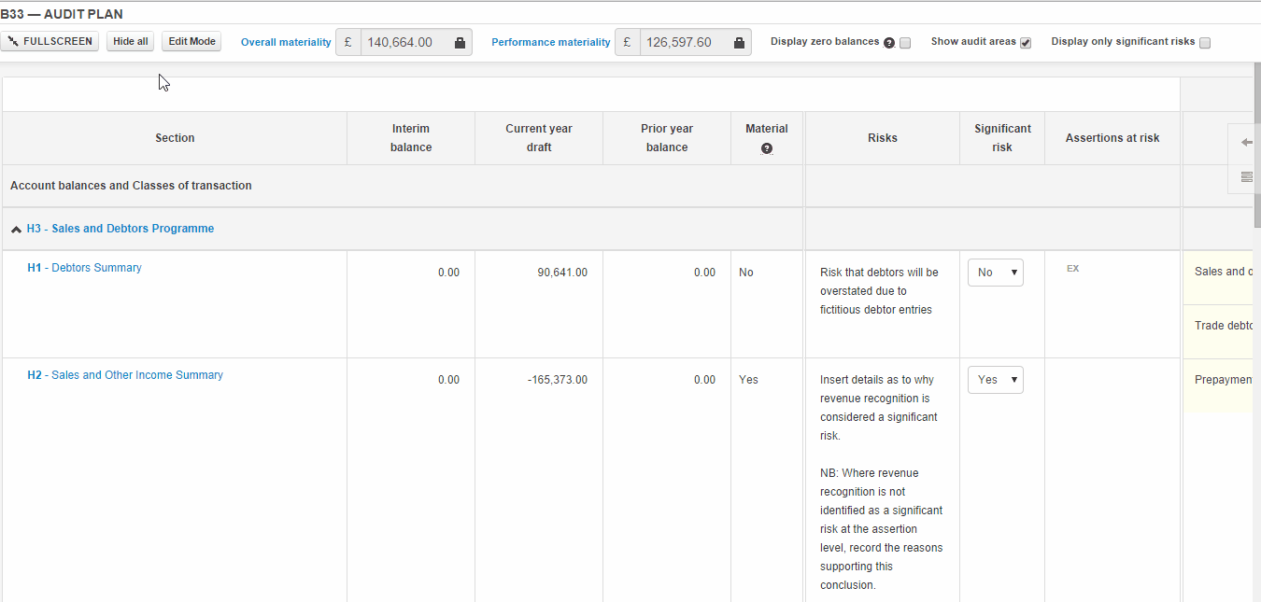Click the Performance materiality amount field
Image resolution: width=1261 pixels, height=602 pixels.
point(683,42)
